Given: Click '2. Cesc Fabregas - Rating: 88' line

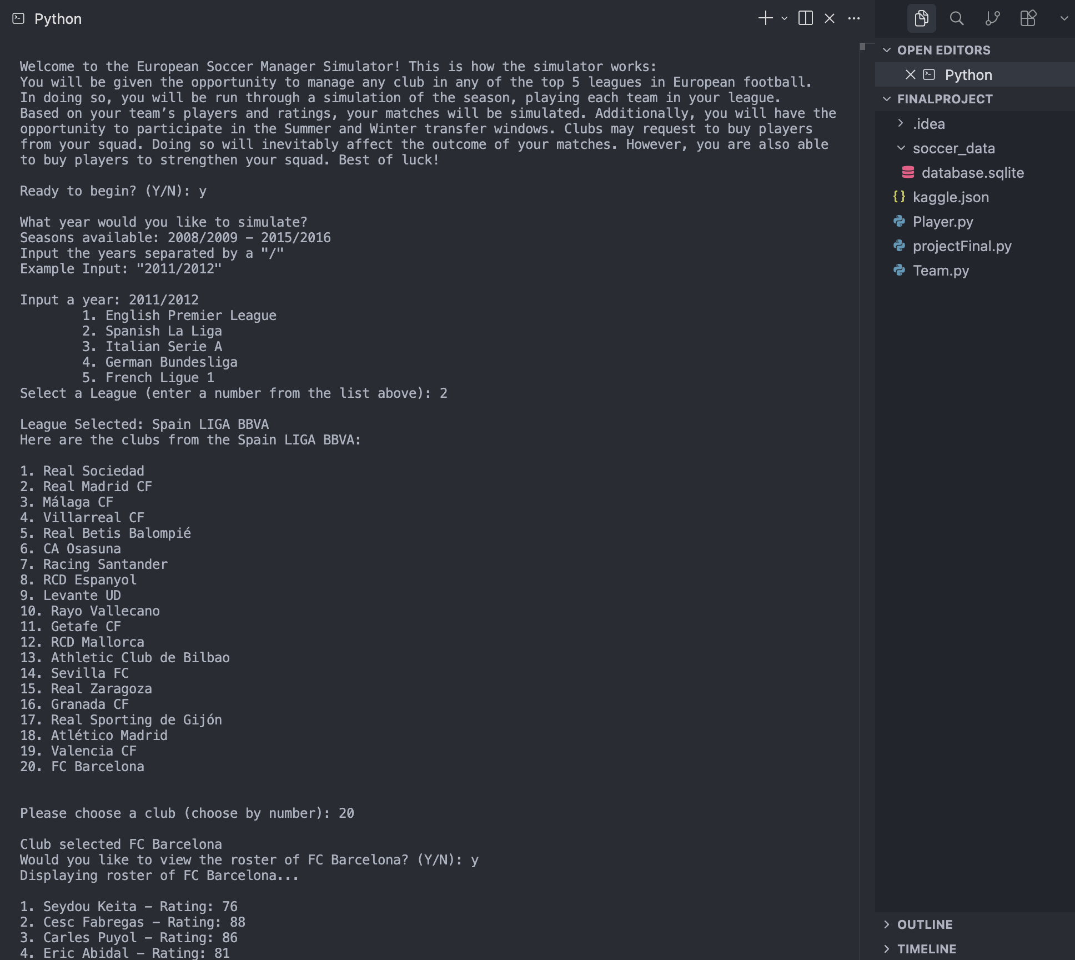Looking at the screenshot, I should pos(133,922).
